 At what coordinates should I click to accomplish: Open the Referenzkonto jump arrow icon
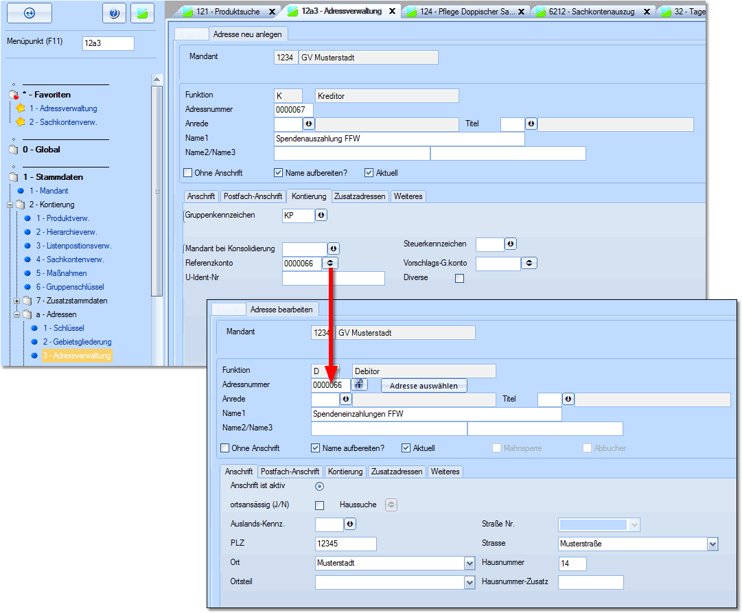click(330, 263)
